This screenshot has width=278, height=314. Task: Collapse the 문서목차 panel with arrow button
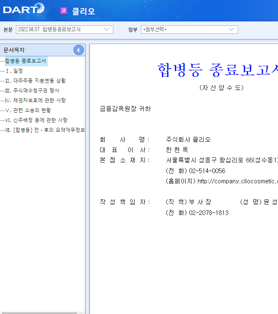(78, 50)
